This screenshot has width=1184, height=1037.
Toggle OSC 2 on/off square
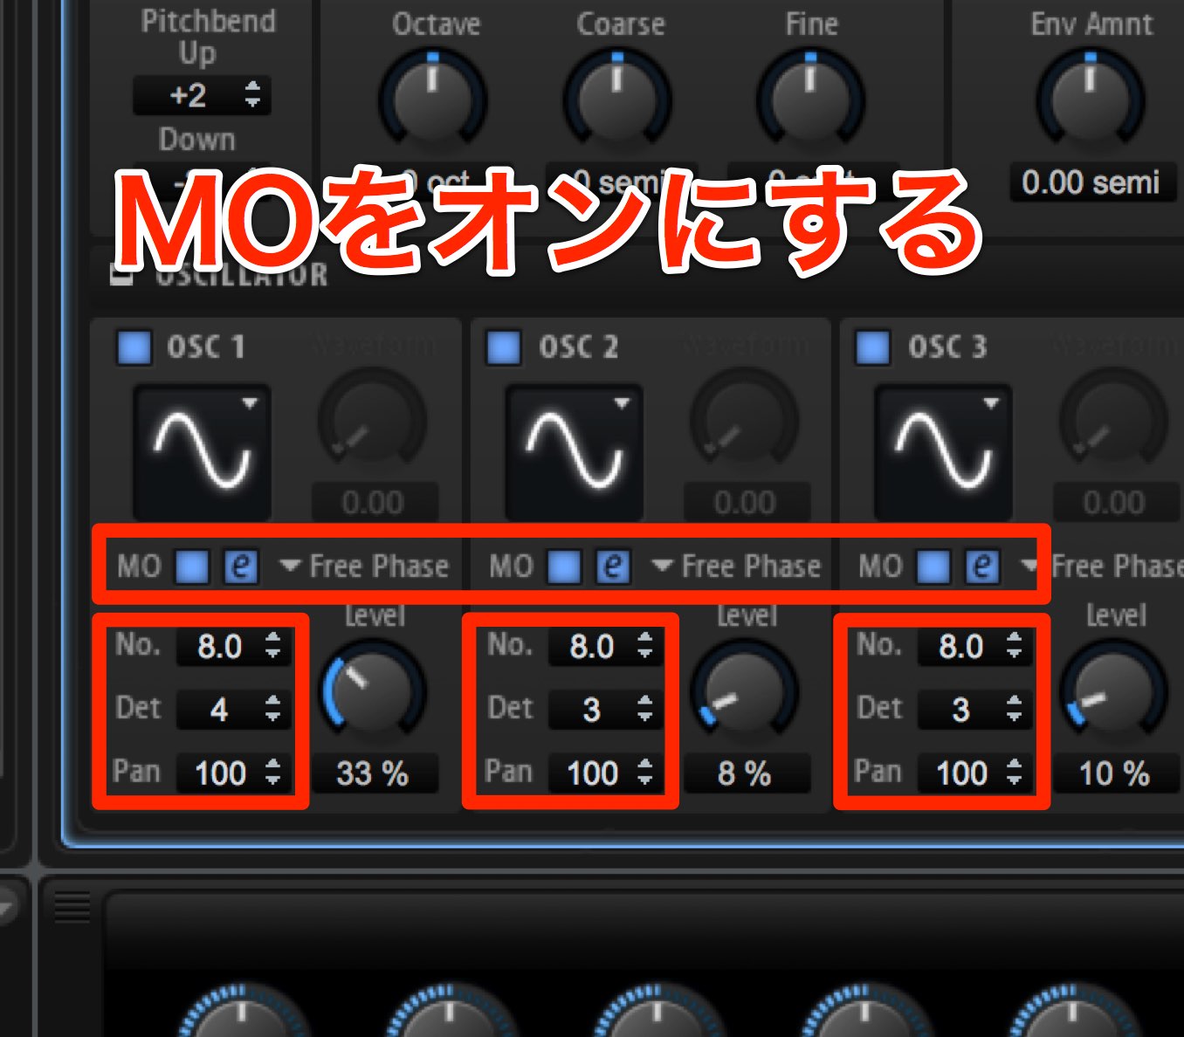tap(504, 347)
